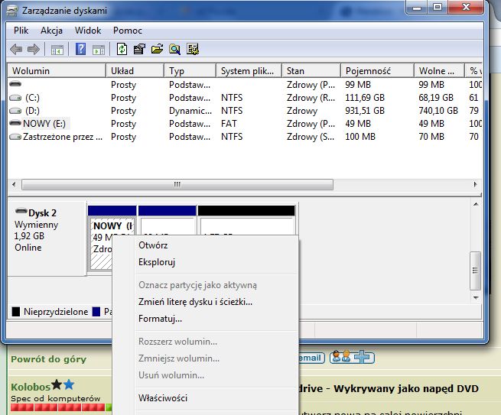Screen dimensions: 501x415
Task: Select Zastrzeżone przez ... volume name
Action: coord(63,137)
